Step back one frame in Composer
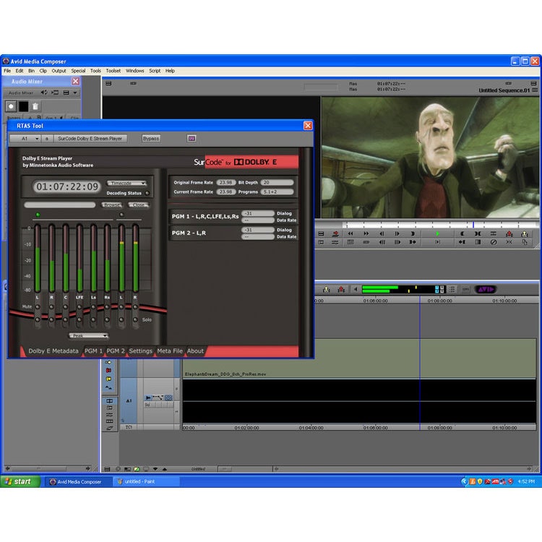 382,234
